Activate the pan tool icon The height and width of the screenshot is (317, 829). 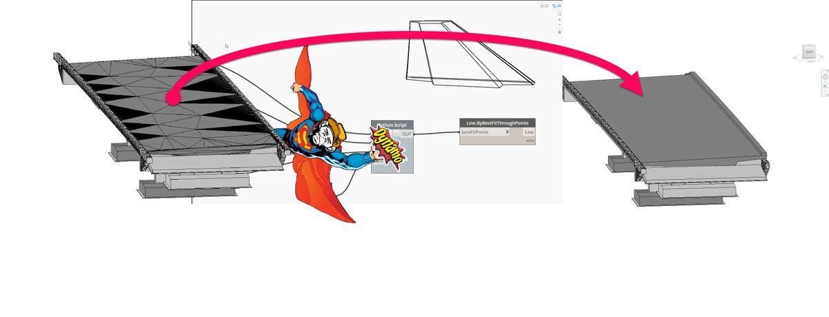pos(560,32)
